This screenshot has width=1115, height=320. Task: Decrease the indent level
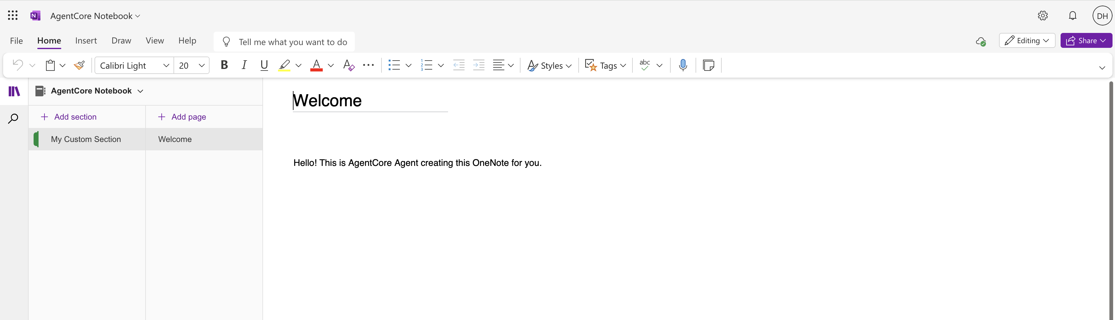click(x=459, y=65)
